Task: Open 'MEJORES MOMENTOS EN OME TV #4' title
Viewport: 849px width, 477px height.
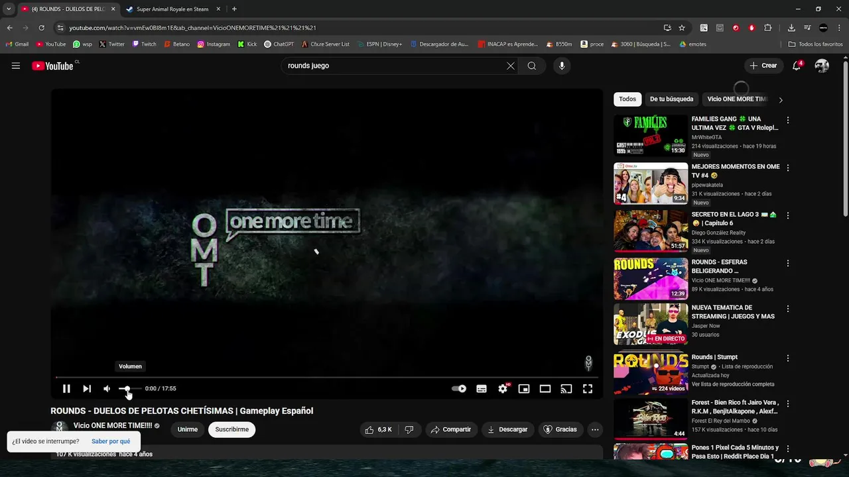Action: click(736, 171)
